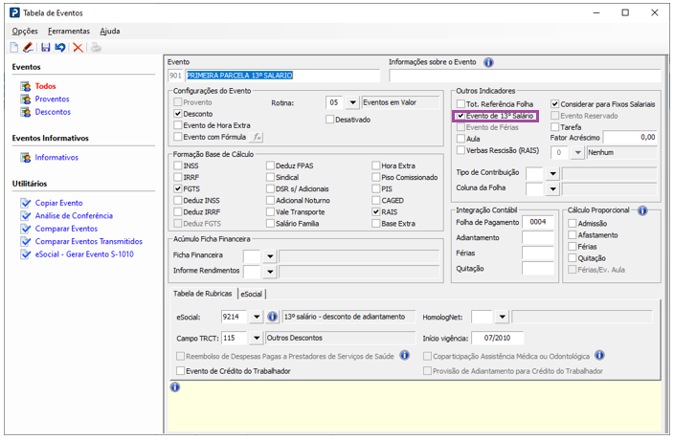Open the Tipo de Contribuição dropdown

click(551, 173)
